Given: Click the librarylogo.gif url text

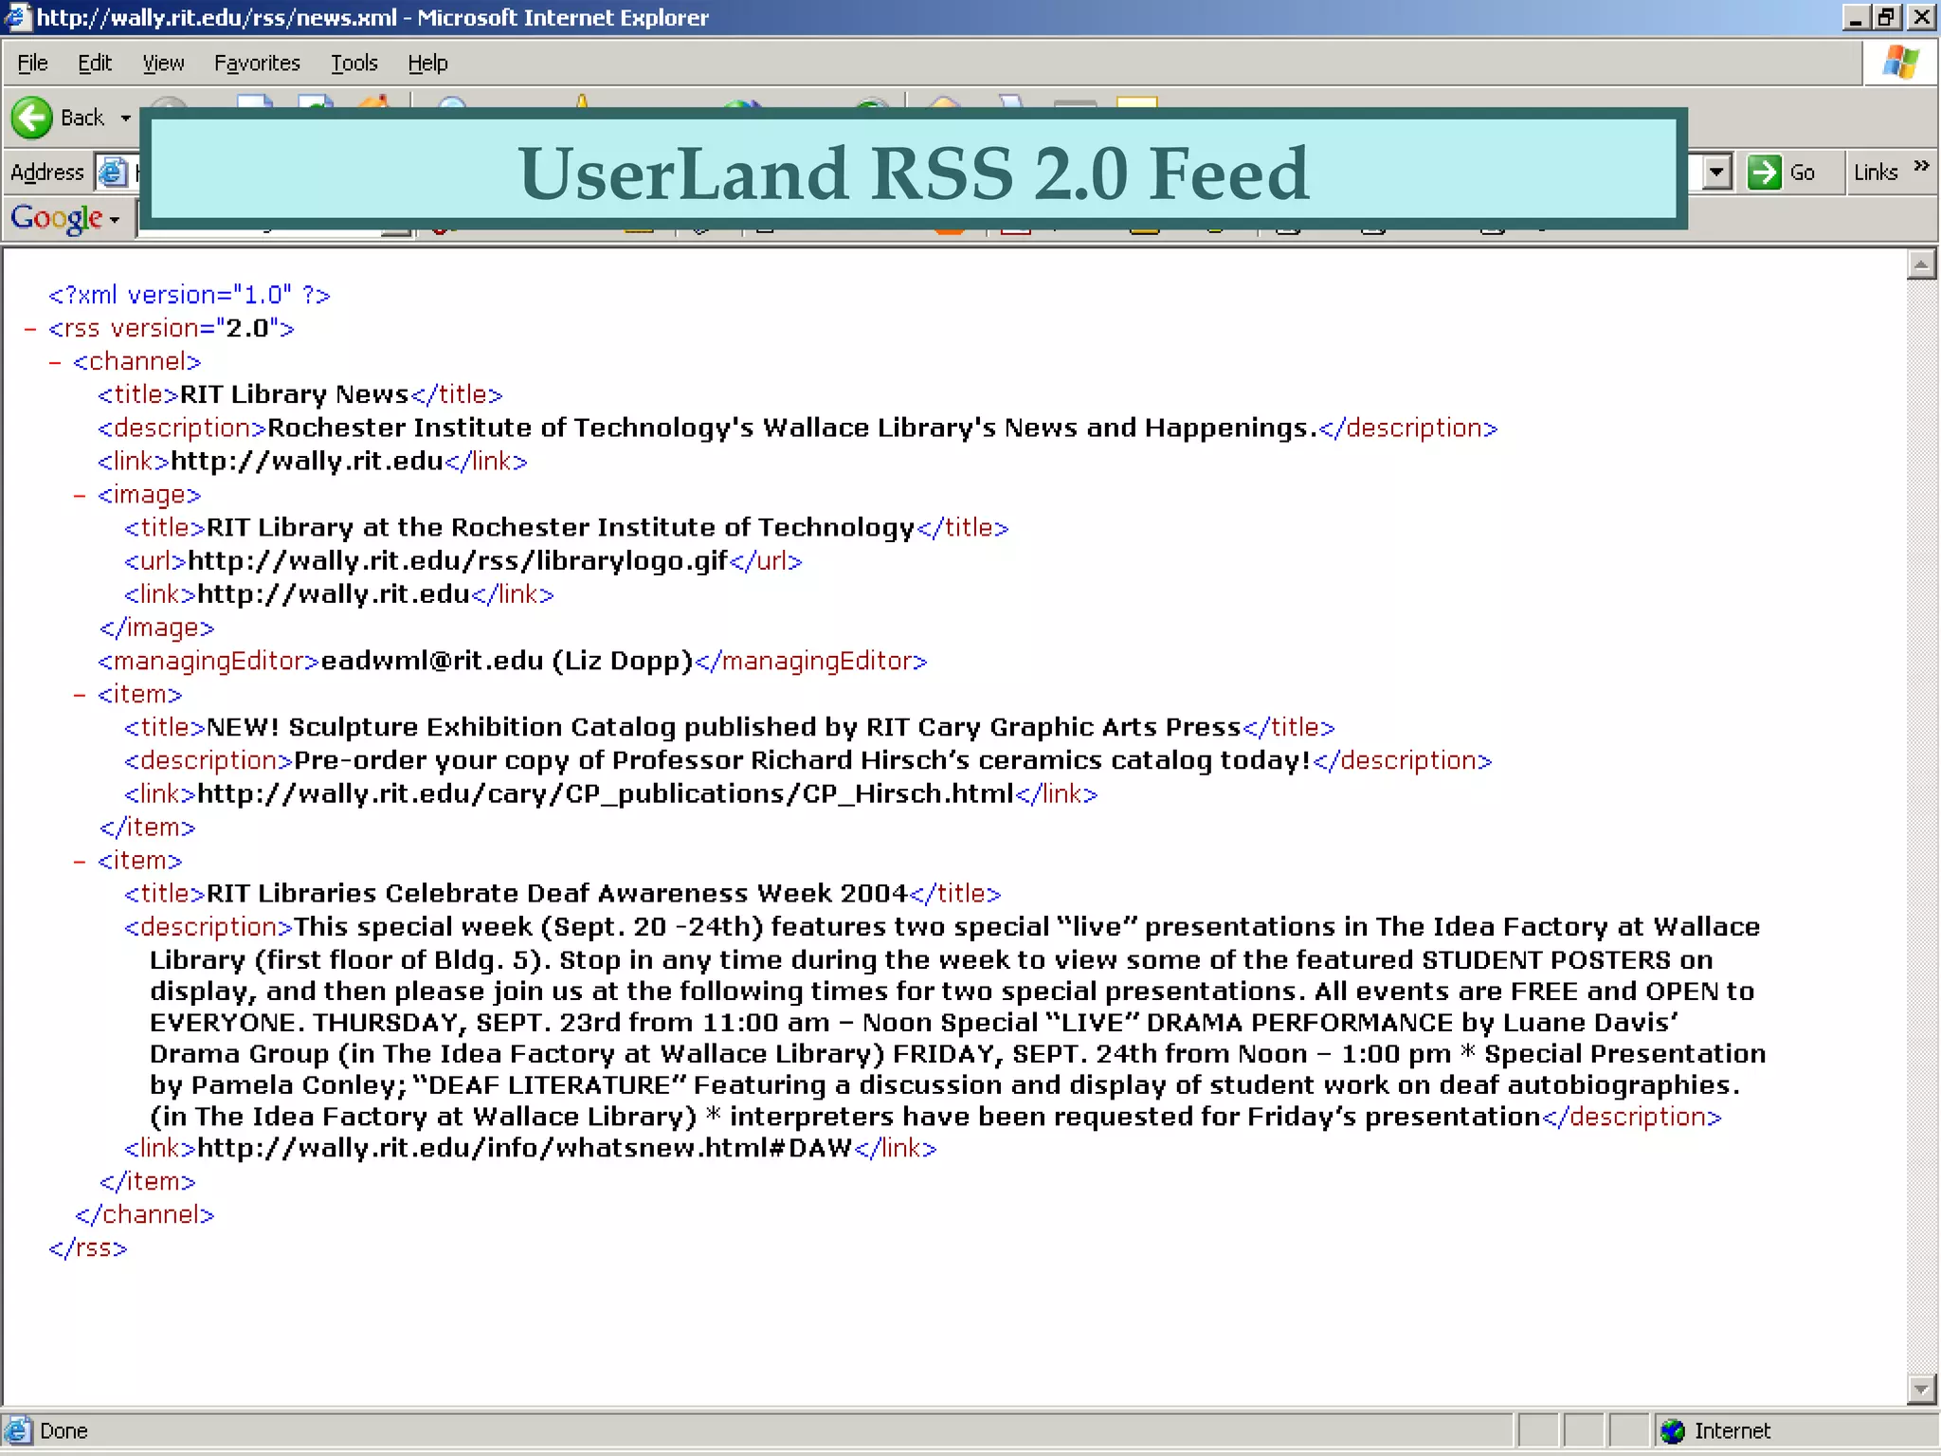Looking at the screenshot, I should (x=458, y=561).
